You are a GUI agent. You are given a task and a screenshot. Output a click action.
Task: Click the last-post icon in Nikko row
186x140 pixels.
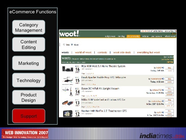click(x=163, y=101)
